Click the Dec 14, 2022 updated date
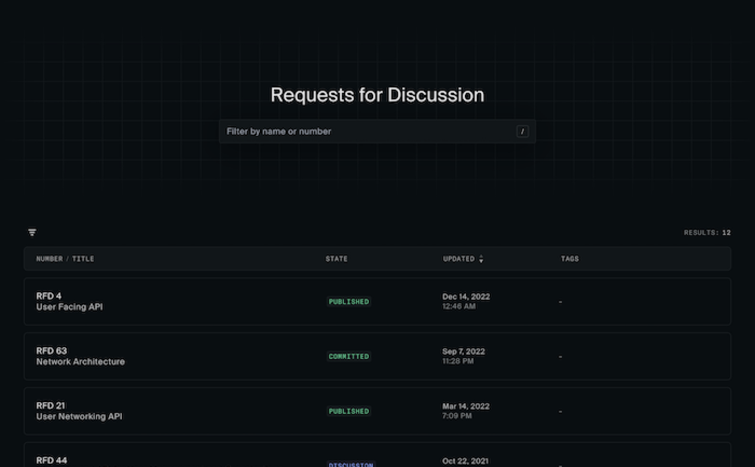 (x=466, y=297)
